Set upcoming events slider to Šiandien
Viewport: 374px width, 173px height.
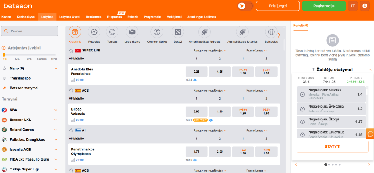tap(42, 59)
